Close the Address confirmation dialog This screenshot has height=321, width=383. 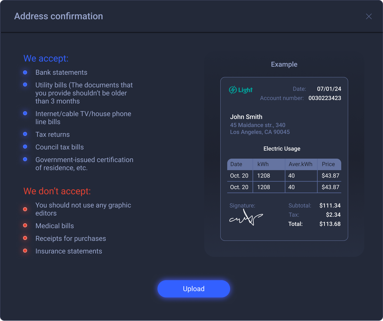(369, 16)
